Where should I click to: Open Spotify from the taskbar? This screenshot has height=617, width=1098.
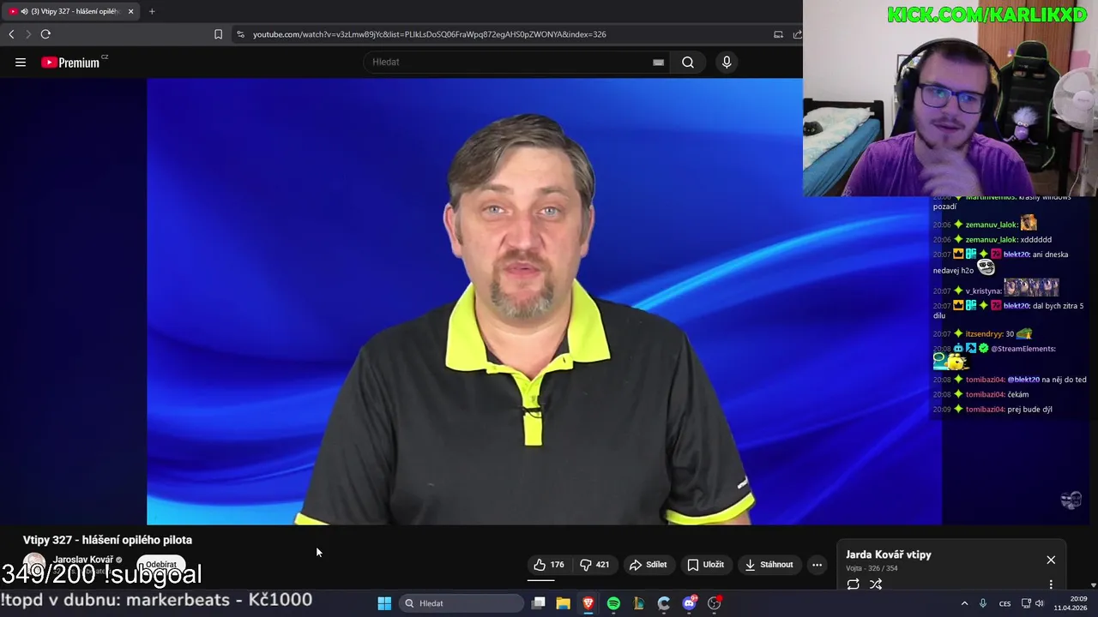click(613, 603)
